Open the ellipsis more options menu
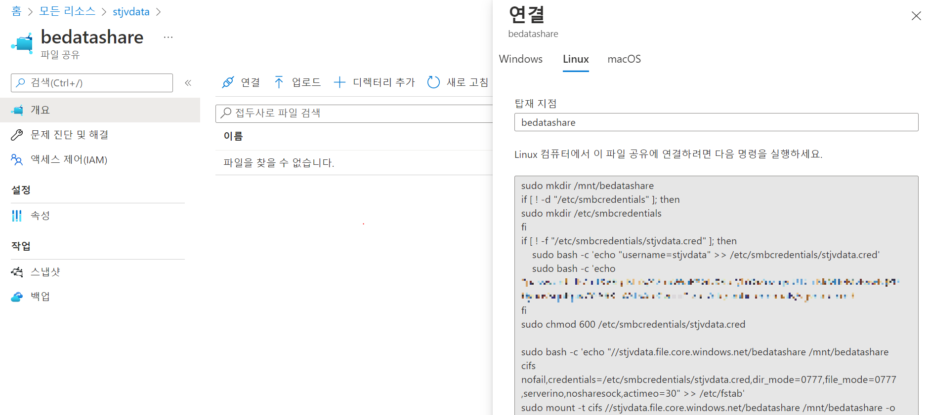Viewport: 929px width, 415px height. click(169, 38)
